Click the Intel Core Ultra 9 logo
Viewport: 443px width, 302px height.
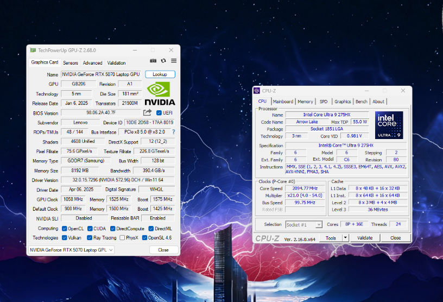(x=389, y=125)
